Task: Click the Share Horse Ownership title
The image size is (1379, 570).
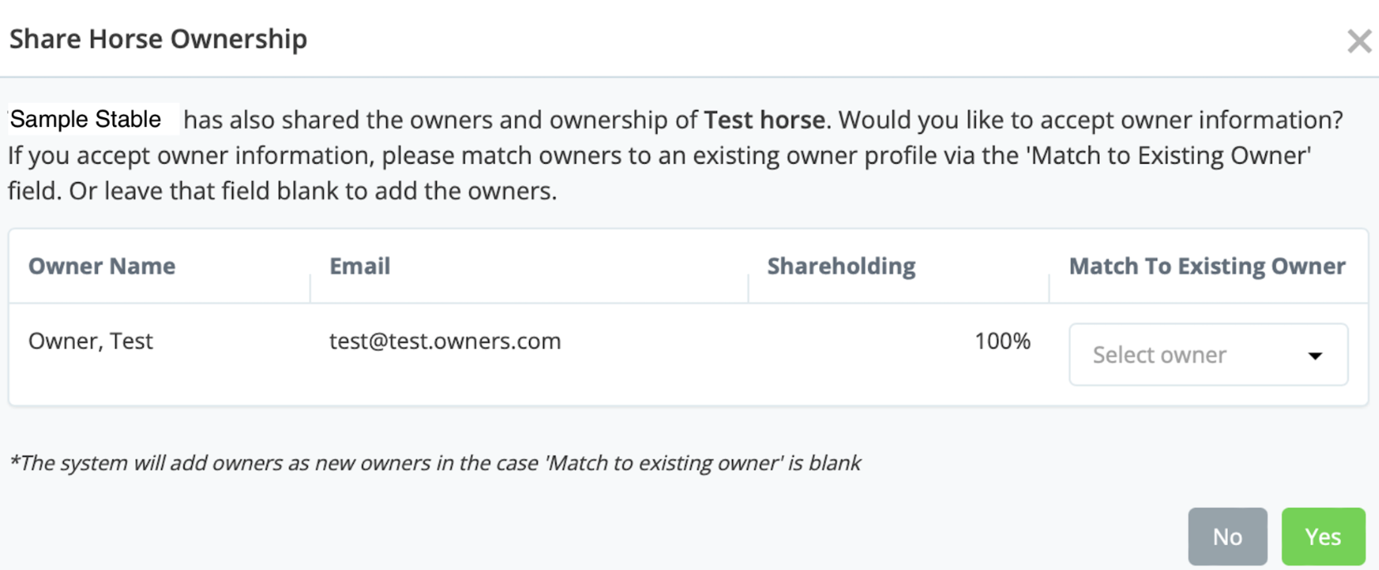Action: pyautogui.click(x=158, y=39)
